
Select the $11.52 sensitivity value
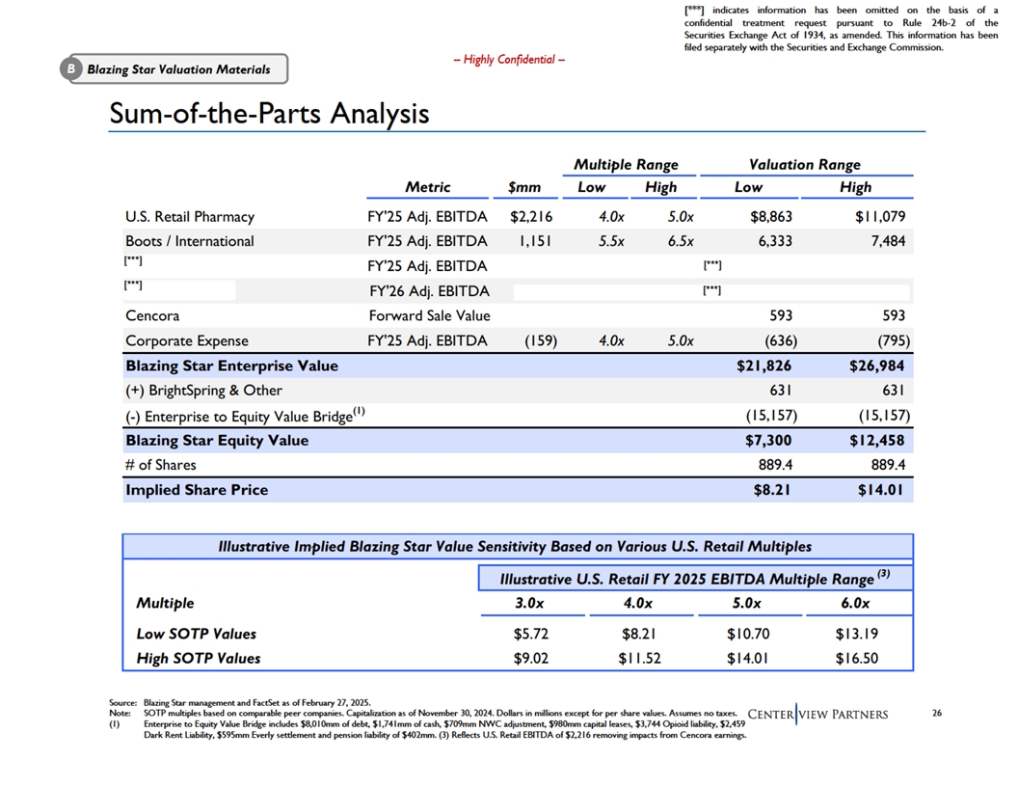[x=639, y=659]
